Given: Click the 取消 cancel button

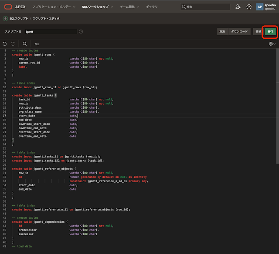Looking at the screenshot, I should pyautogui.click(x=222, y=32).
